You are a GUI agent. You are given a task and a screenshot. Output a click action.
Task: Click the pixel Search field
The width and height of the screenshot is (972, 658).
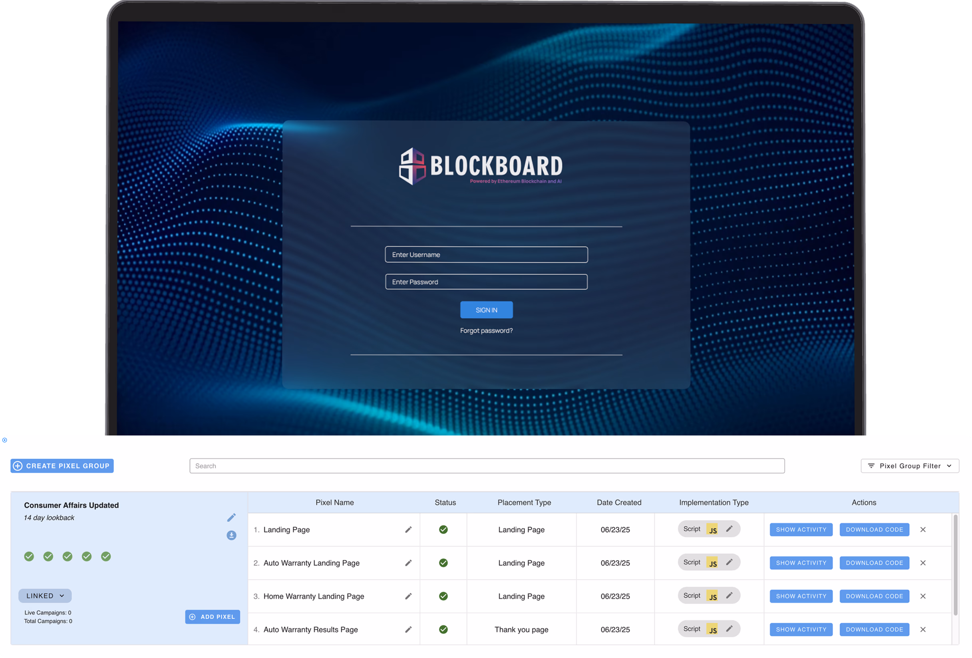click(x=487, y=465)
